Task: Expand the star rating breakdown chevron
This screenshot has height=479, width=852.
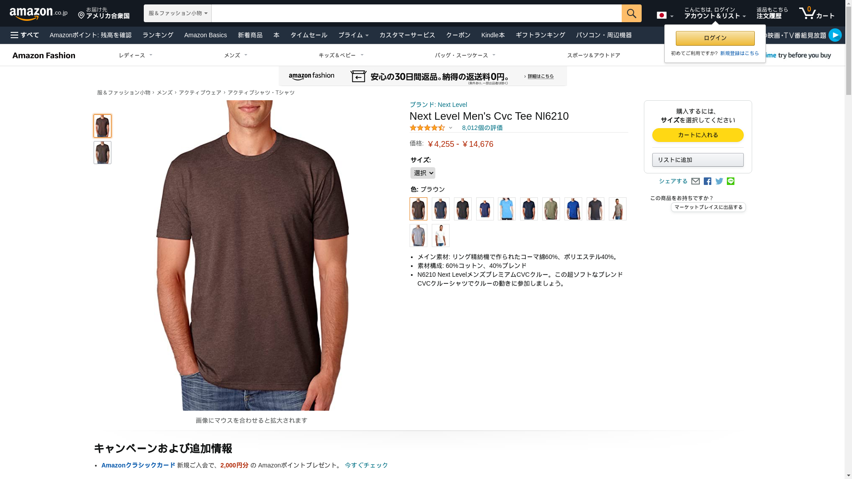Action: pos(450,128)
